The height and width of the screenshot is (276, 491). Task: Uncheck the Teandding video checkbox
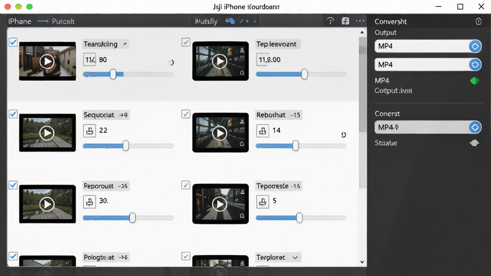tap(13, 42)
